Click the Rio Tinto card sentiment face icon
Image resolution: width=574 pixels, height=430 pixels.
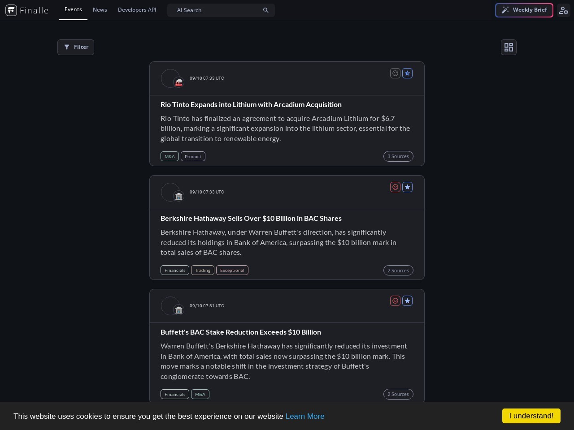395,73
